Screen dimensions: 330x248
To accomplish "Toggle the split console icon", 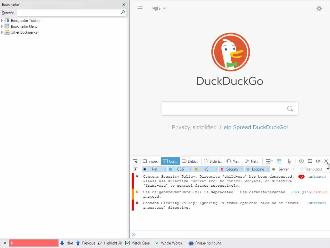I will point(279,161).
